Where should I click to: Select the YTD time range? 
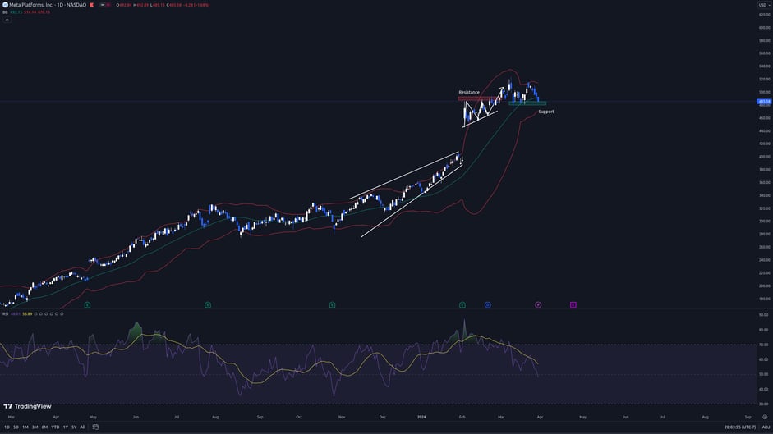(55, 427)
